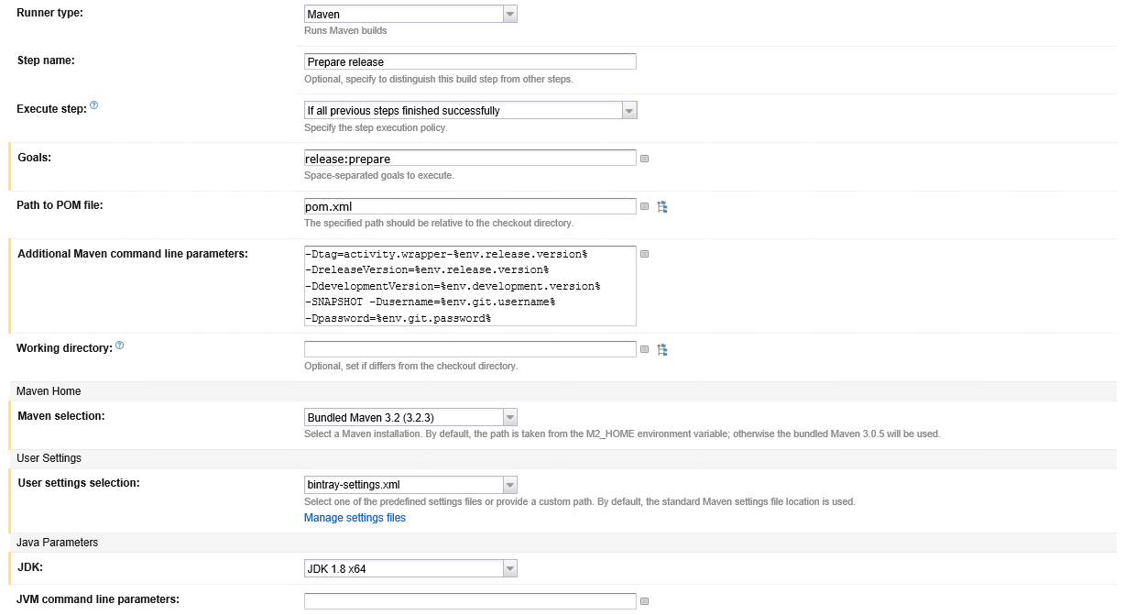Focus the Goals field with release:prepare

coord(470,159)
